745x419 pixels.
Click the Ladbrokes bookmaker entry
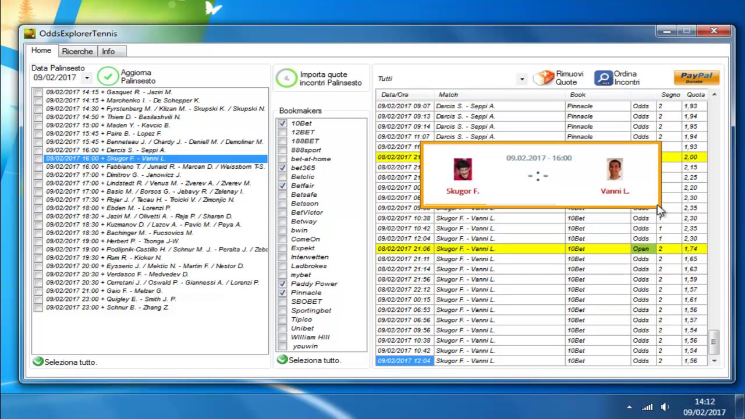pyautogui.click(x=308, y=266)
